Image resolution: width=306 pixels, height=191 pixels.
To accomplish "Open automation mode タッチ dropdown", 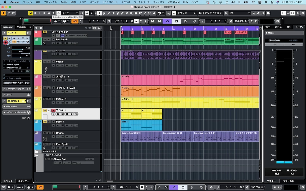I will (x=70, y=13).
